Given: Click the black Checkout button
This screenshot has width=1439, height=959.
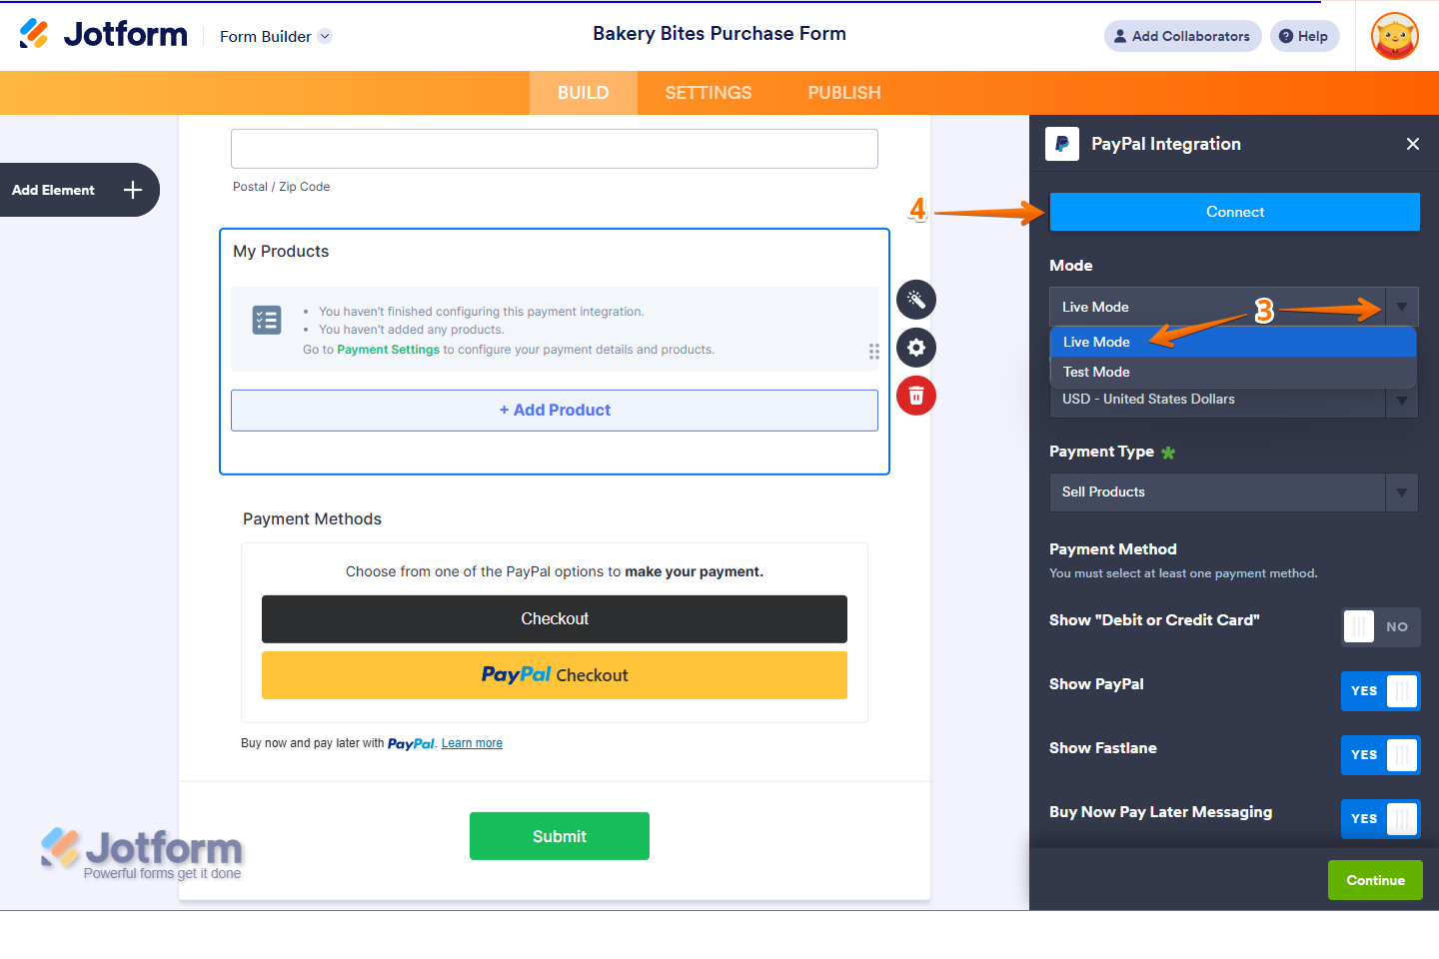Looking at the screenshot, I should [x=555, y=619].
